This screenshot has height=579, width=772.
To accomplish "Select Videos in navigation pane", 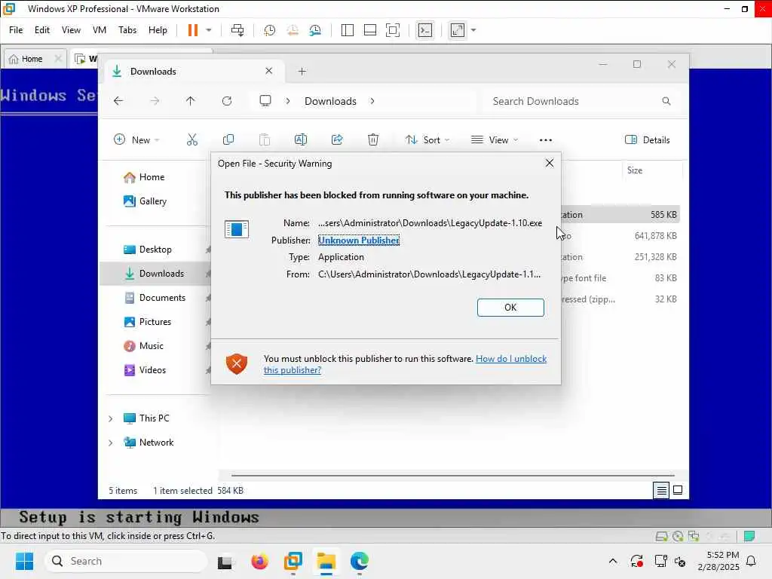I will (152, 369).
